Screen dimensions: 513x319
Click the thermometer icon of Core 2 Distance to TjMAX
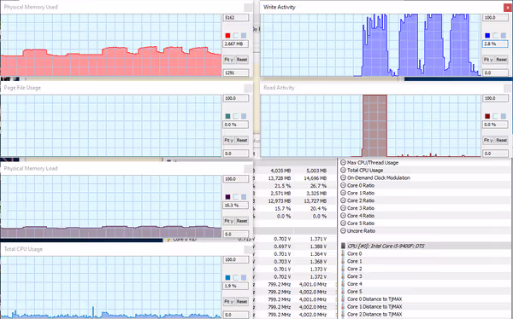pos(343,314)
